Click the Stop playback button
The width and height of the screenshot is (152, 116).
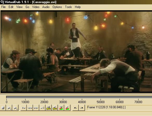pyautogui.click(x=3, y=108)
